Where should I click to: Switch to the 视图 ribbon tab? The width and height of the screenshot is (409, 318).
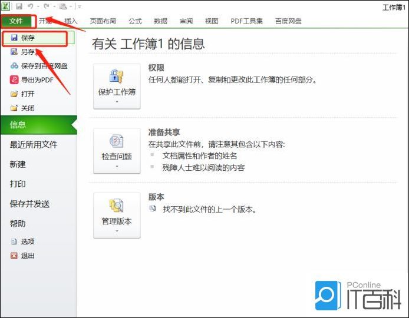click(x=212, y=21)
